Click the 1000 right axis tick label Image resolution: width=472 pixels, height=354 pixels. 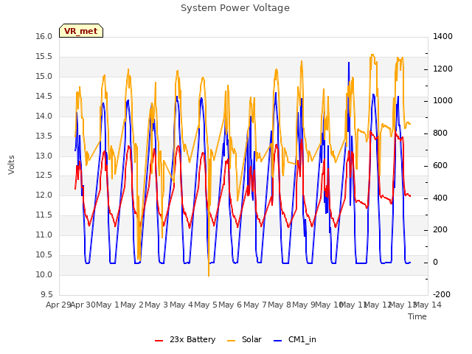[442, 101]
